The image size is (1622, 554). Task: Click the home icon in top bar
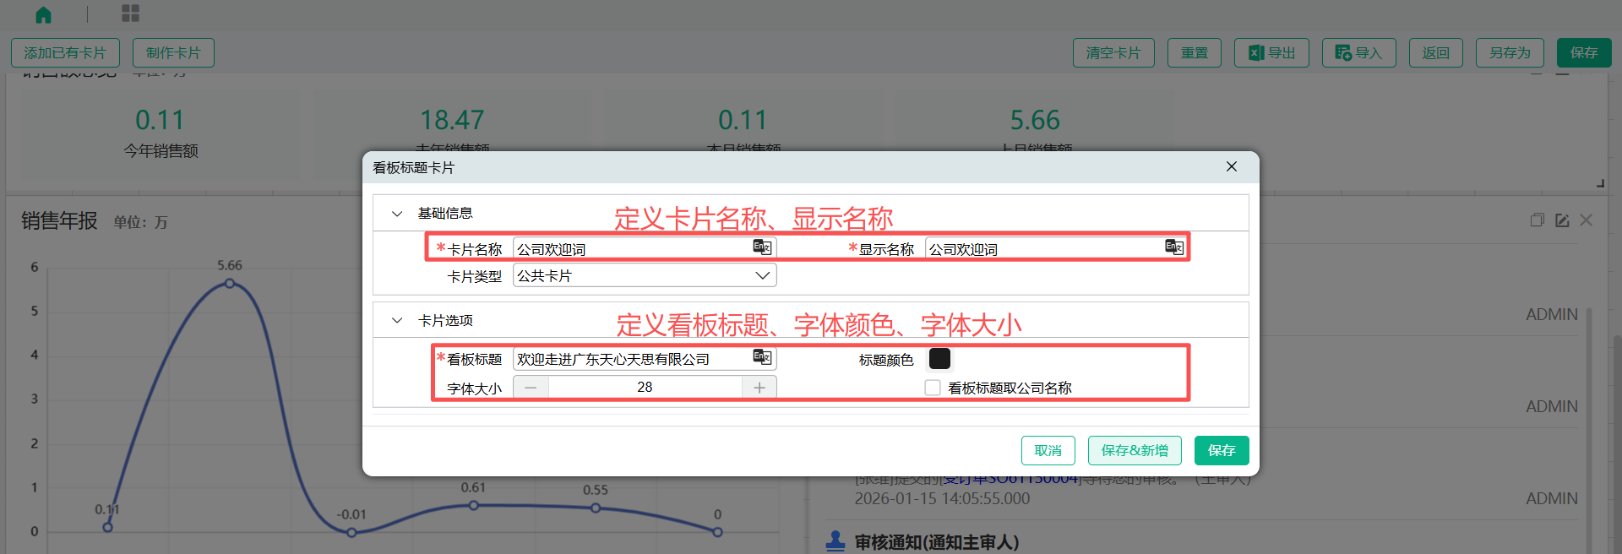click(x=44, y=14)
